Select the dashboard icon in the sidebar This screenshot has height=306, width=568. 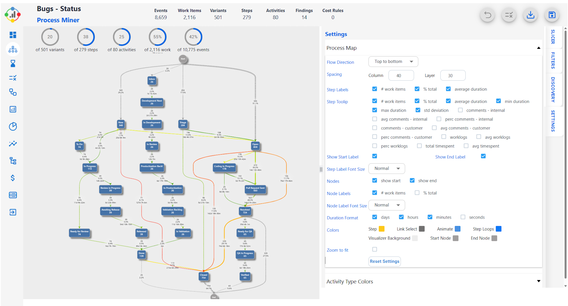point(13,35)
